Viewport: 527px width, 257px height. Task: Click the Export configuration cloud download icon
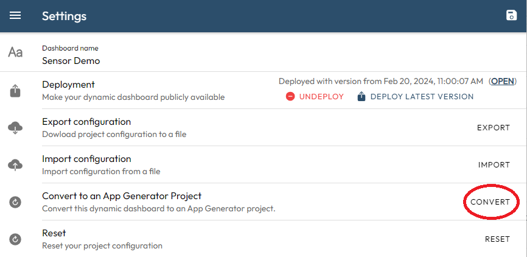coord(15,128)
